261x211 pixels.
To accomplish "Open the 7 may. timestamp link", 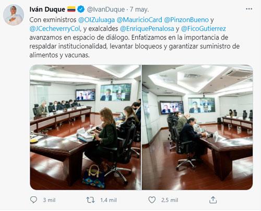I will point(139,9).
